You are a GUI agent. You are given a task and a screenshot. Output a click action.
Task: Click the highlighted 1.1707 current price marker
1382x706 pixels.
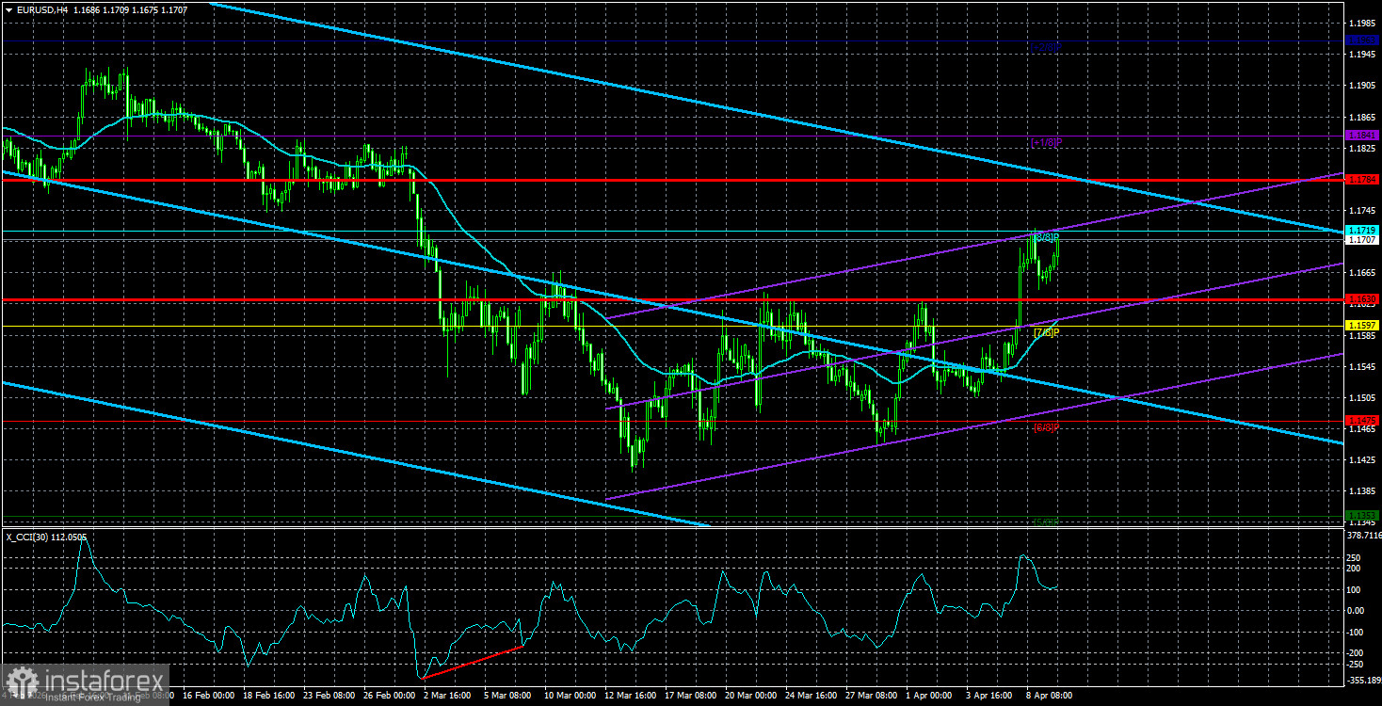pos(1364,241)
